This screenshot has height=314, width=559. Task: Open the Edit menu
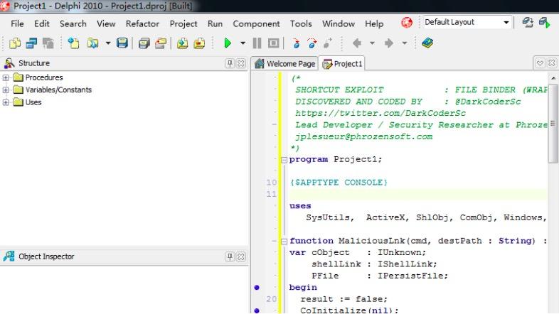pos(42,23)
